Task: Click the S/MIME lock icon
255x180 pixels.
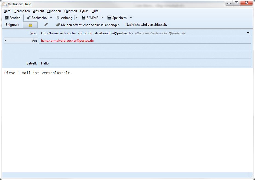Action: point(84,18)
